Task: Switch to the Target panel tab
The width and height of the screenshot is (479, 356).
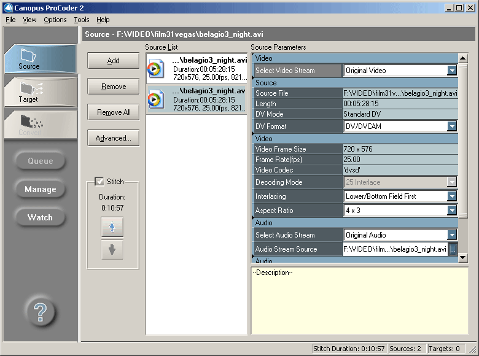Action: [x=41, y=92]
